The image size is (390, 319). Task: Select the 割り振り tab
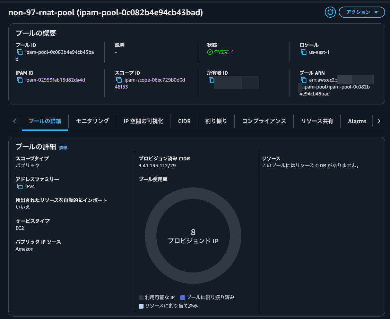click(216, 121)
